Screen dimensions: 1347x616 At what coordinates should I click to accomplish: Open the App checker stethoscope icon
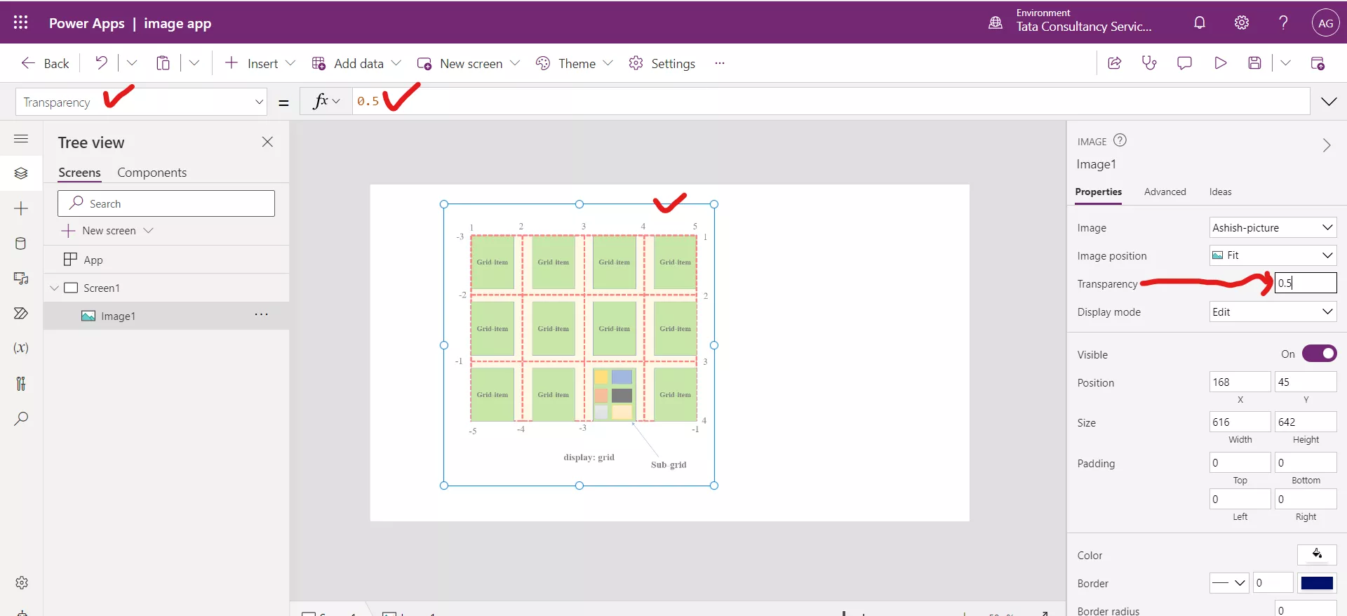tap(1149, 63)
